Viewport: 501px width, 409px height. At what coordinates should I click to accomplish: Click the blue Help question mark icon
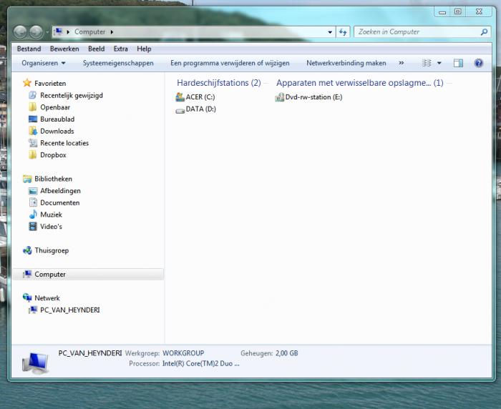click(x=478, y=63)
